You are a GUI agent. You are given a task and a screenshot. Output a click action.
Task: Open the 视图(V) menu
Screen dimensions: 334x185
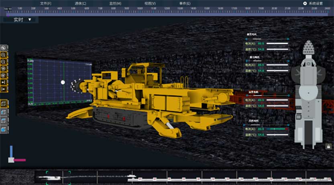150,3
